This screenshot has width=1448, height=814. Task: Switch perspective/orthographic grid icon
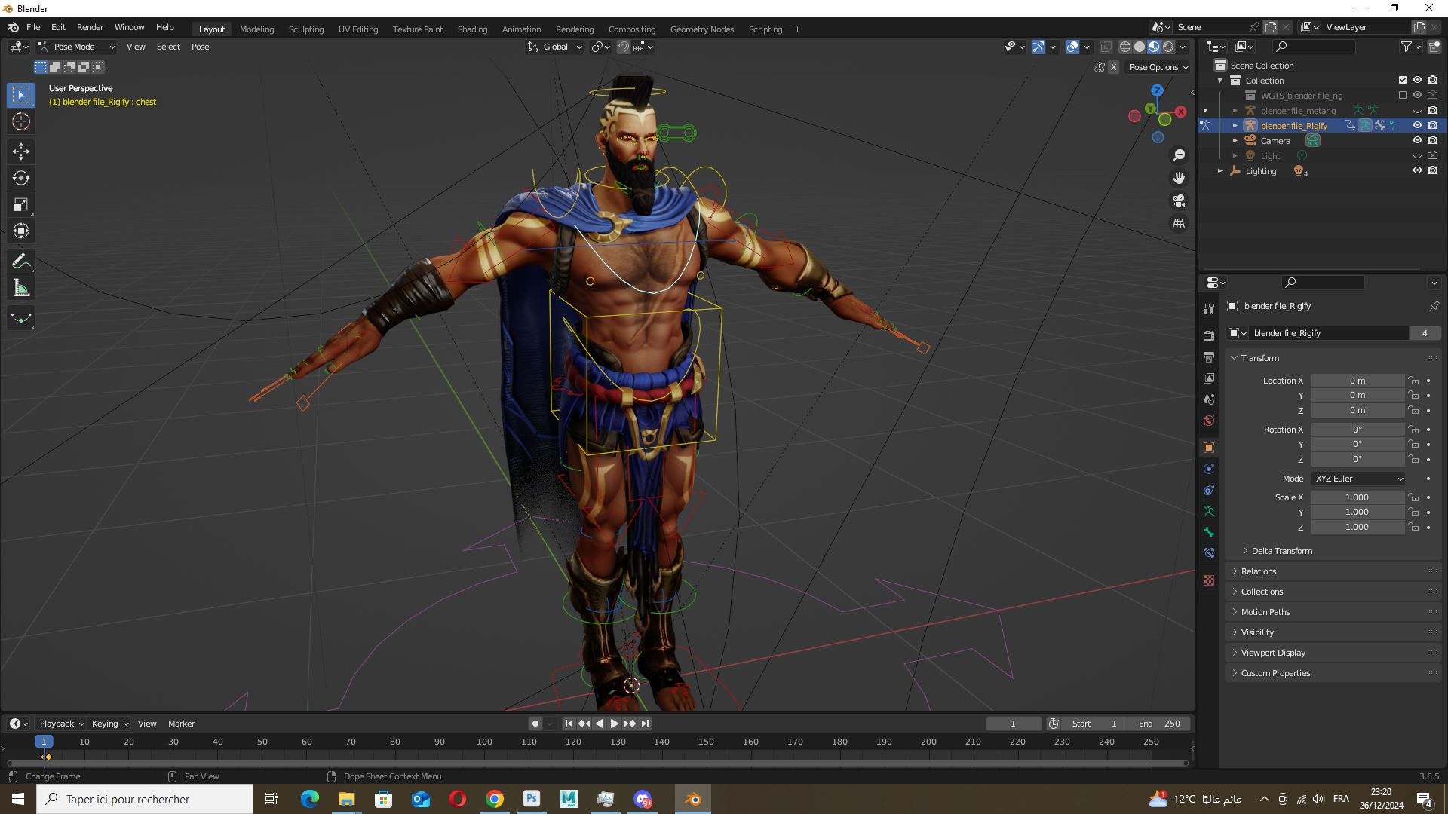1179,224
